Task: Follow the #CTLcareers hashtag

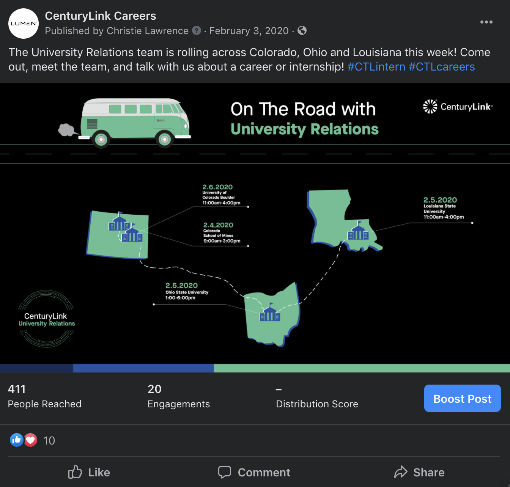Action: coord(442,67)
